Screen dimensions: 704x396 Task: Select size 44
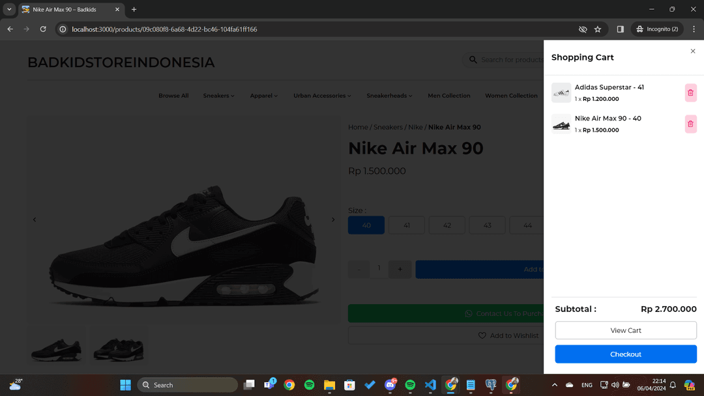pos(527,225)
